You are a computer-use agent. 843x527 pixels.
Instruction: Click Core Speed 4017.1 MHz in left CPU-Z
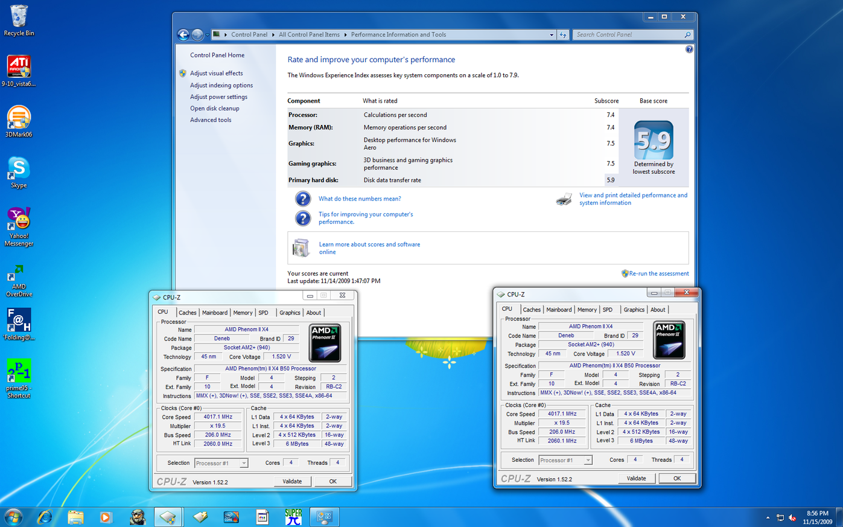click(x=218, y=417)
